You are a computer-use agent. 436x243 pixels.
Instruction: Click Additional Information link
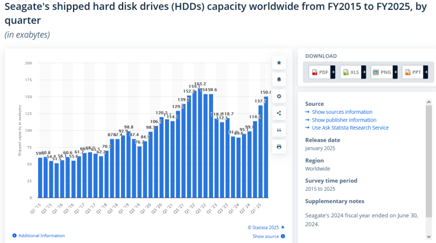(x=41, y=235)
